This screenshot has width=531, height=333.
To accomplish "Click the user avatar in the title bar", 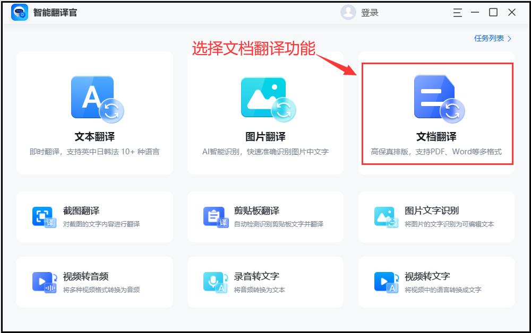I will [x=348, y=12].
